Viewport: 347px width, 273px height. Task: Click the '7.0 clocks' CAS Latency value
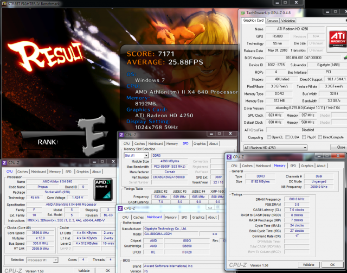point(297,210)
